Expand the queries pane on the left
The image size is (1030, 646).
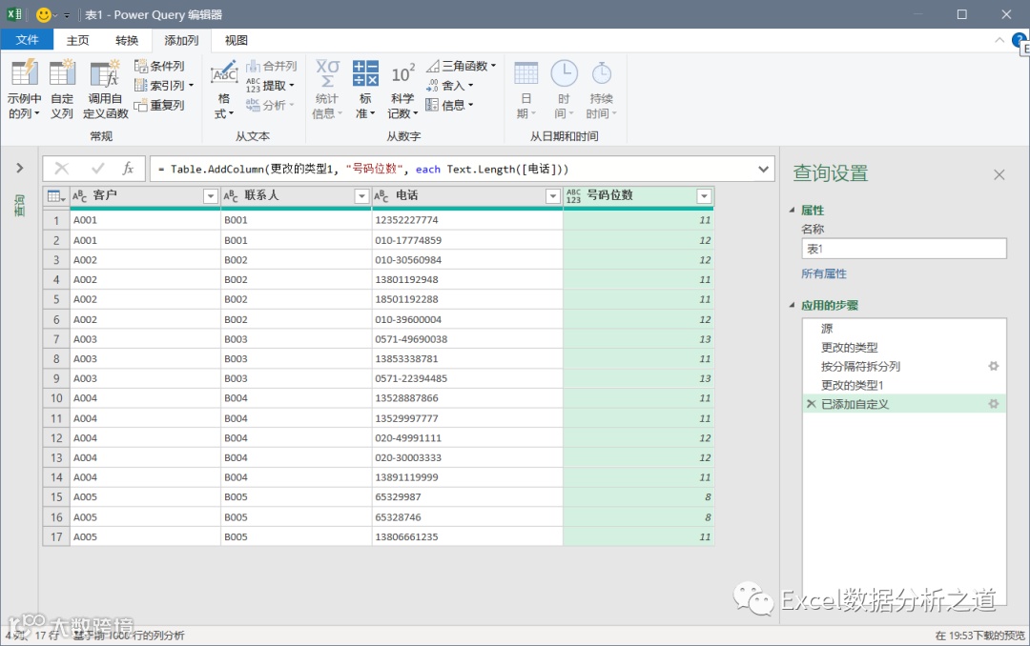tap(20, 168)
